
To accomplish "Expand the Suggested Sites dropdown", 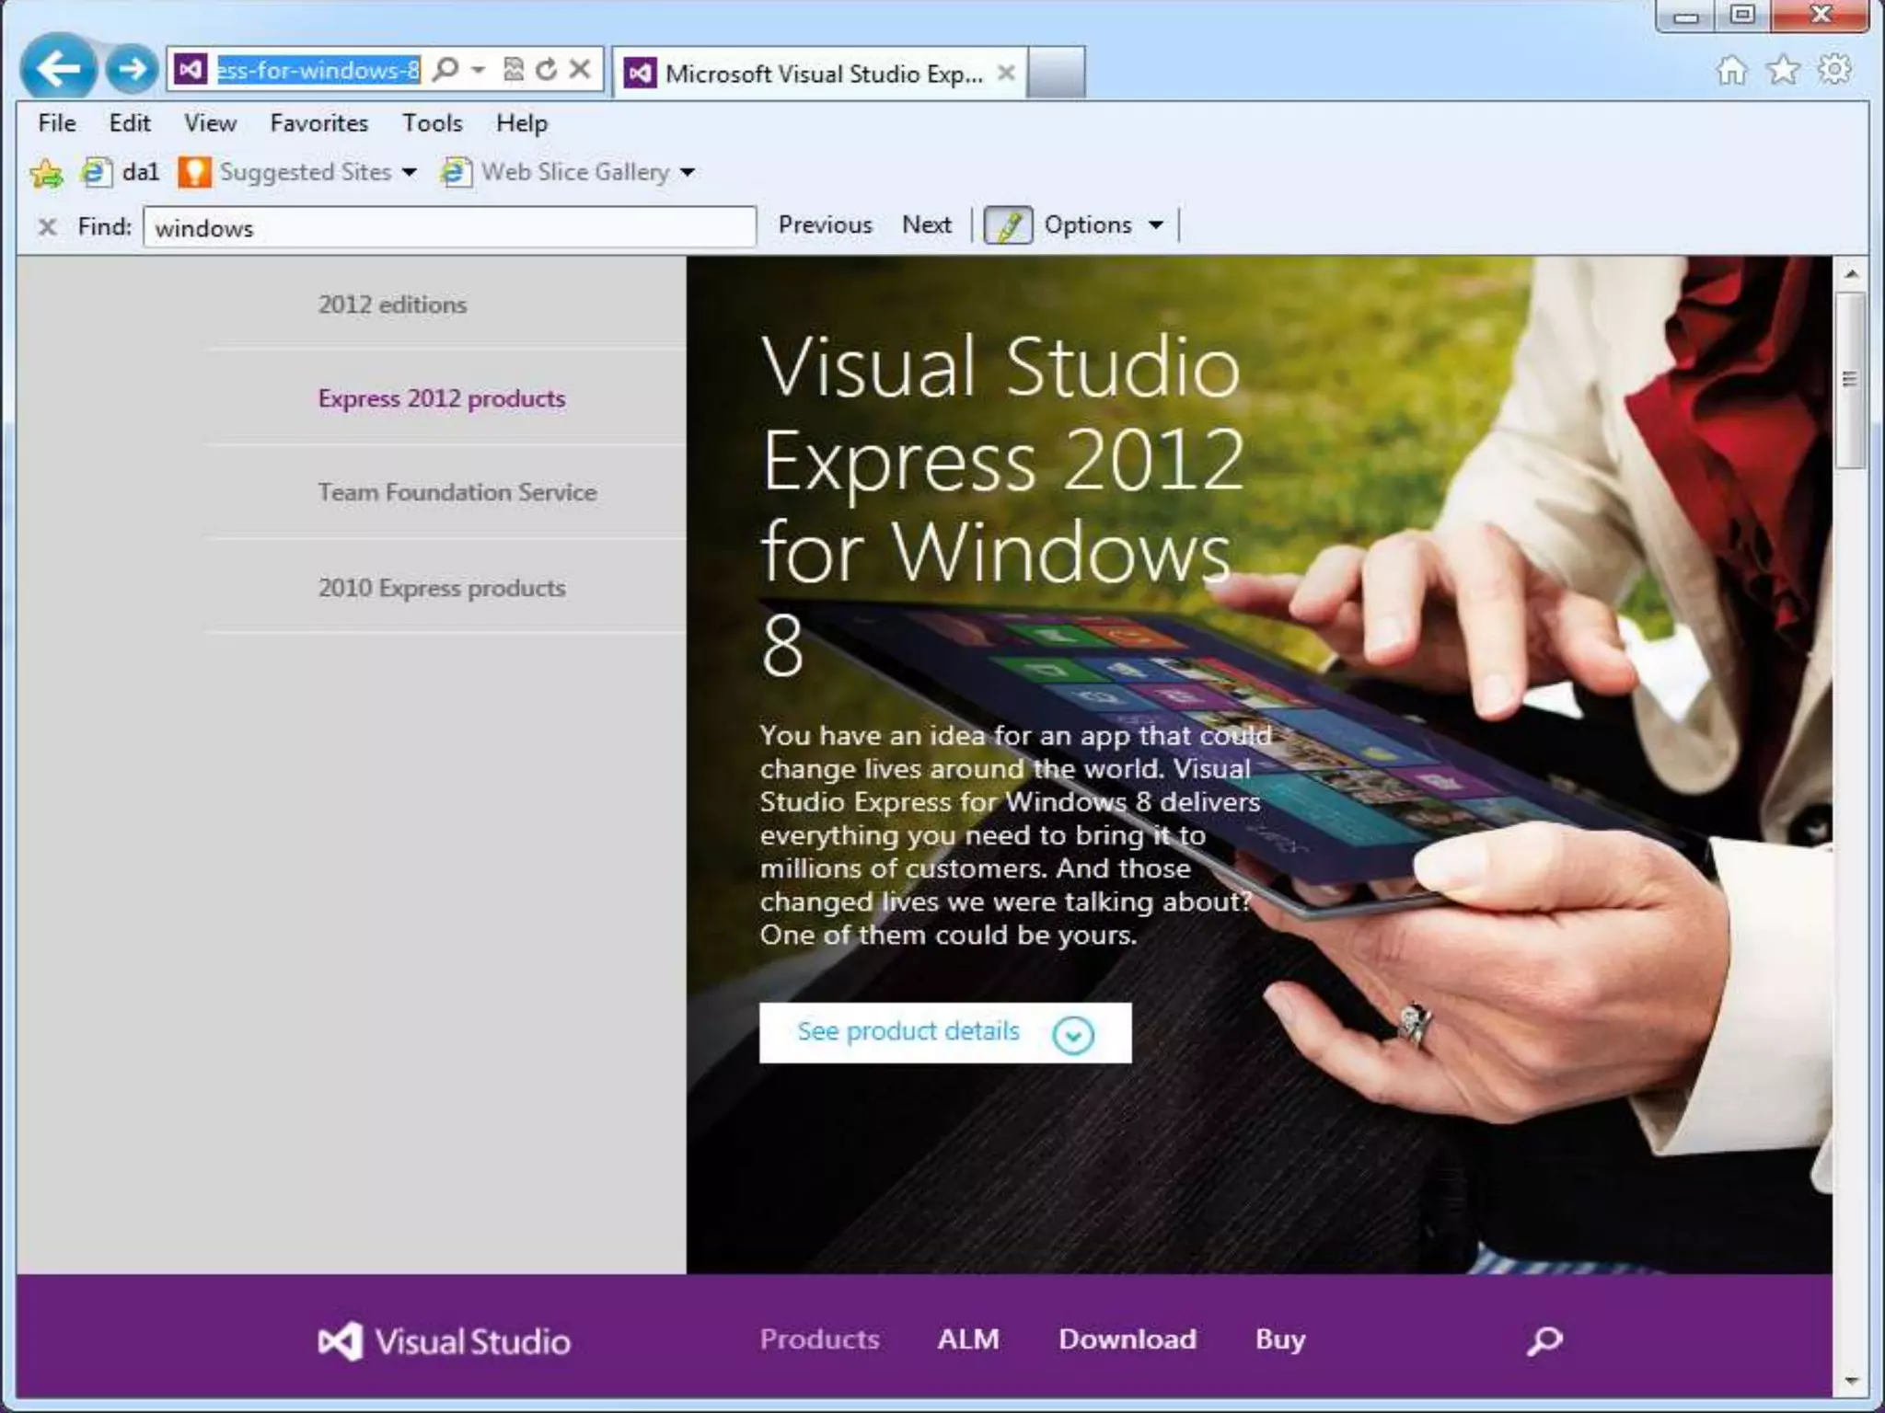I will pos(410,172).
